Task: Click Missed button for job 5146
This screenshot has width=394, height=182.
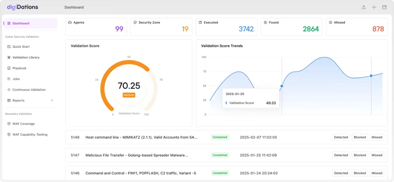Action: click(377, 173)
